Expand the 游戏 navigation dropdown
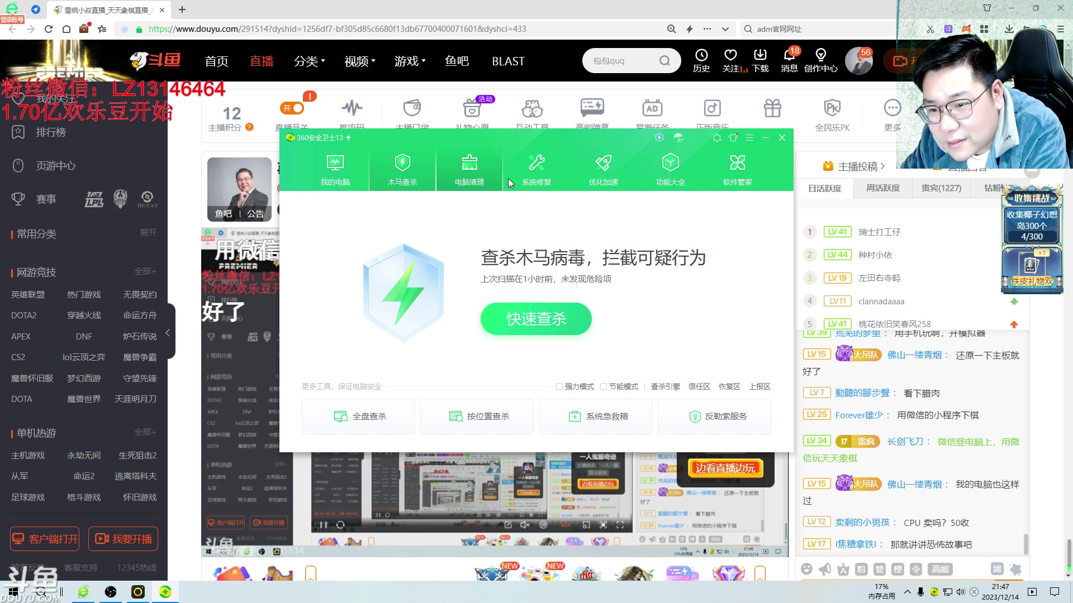Image resolution: width=1073 pixels, height=603 pixels. 410,61
